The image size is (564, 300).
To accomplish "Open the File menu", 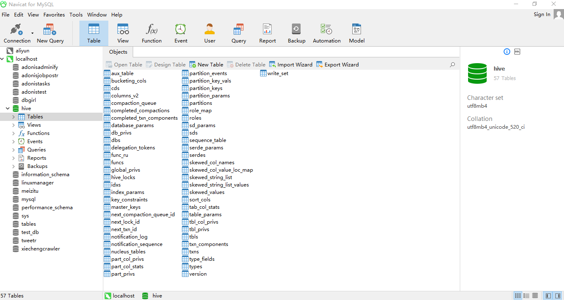I will pyautogui.click(x=5, y=14).
